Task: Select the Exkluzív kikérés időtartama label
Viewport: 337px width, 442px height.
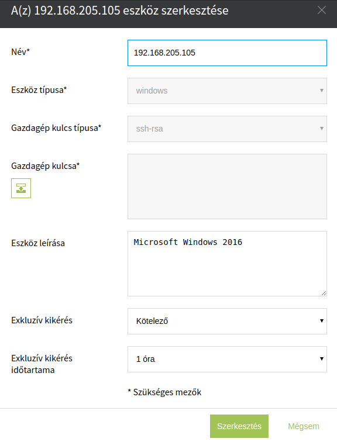Action: pos(42,364)
